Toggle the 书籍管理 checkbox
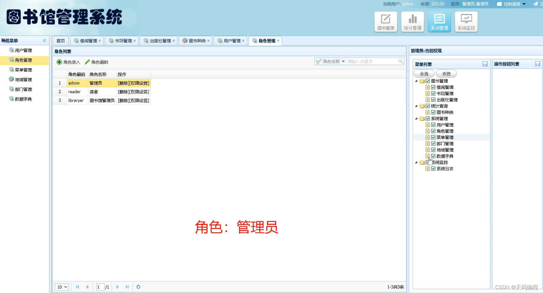Image resolution: width=543 pixels, height=293 pixels. point(433,93)
